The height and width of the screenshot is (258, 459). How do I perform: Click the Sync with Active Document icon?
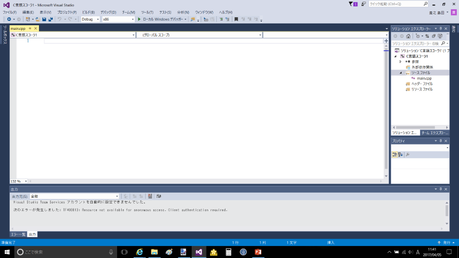tap(427, 36)
